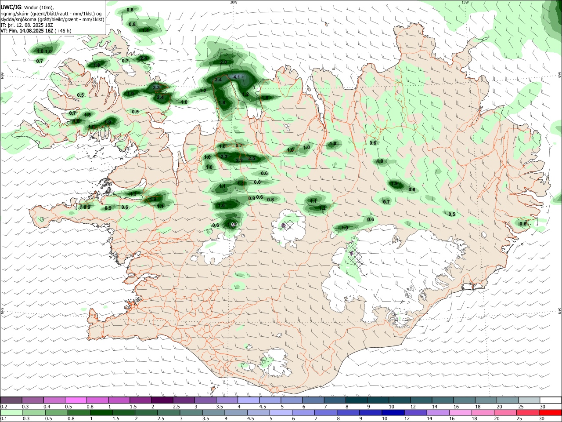
Task: Click the crimson 25–30 swatch on the lower scale
Action: click(528, 412)
